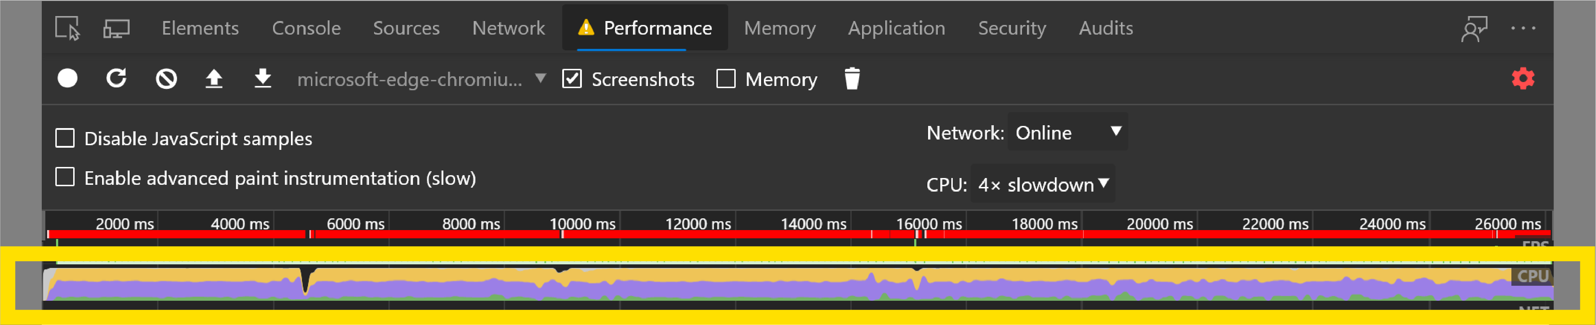Image resolution: width=1596 pixels, height=325 pixels.
Task: Click the reload and record profile icon
Action: (116, 78)
